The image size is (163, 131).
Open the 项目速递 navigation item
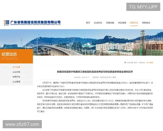pyautogui.click(x=122, y=23)
